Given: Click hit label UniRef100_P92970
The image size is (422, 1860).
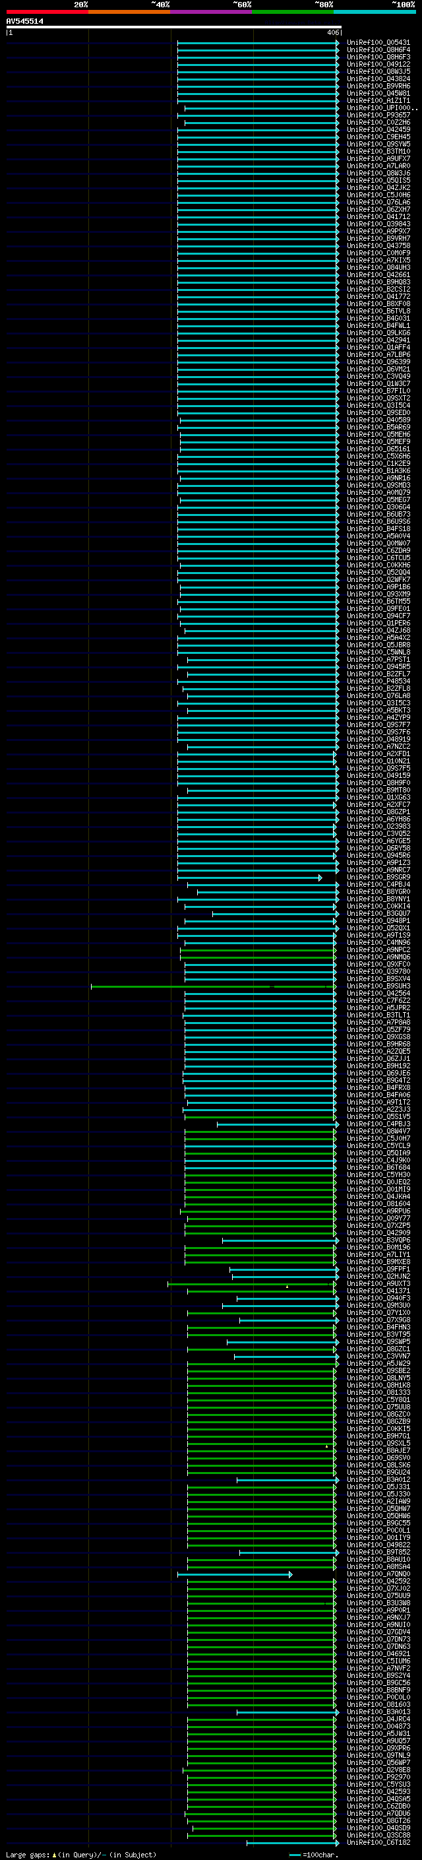Looking at the screenshot, I should coord(378,1777).
